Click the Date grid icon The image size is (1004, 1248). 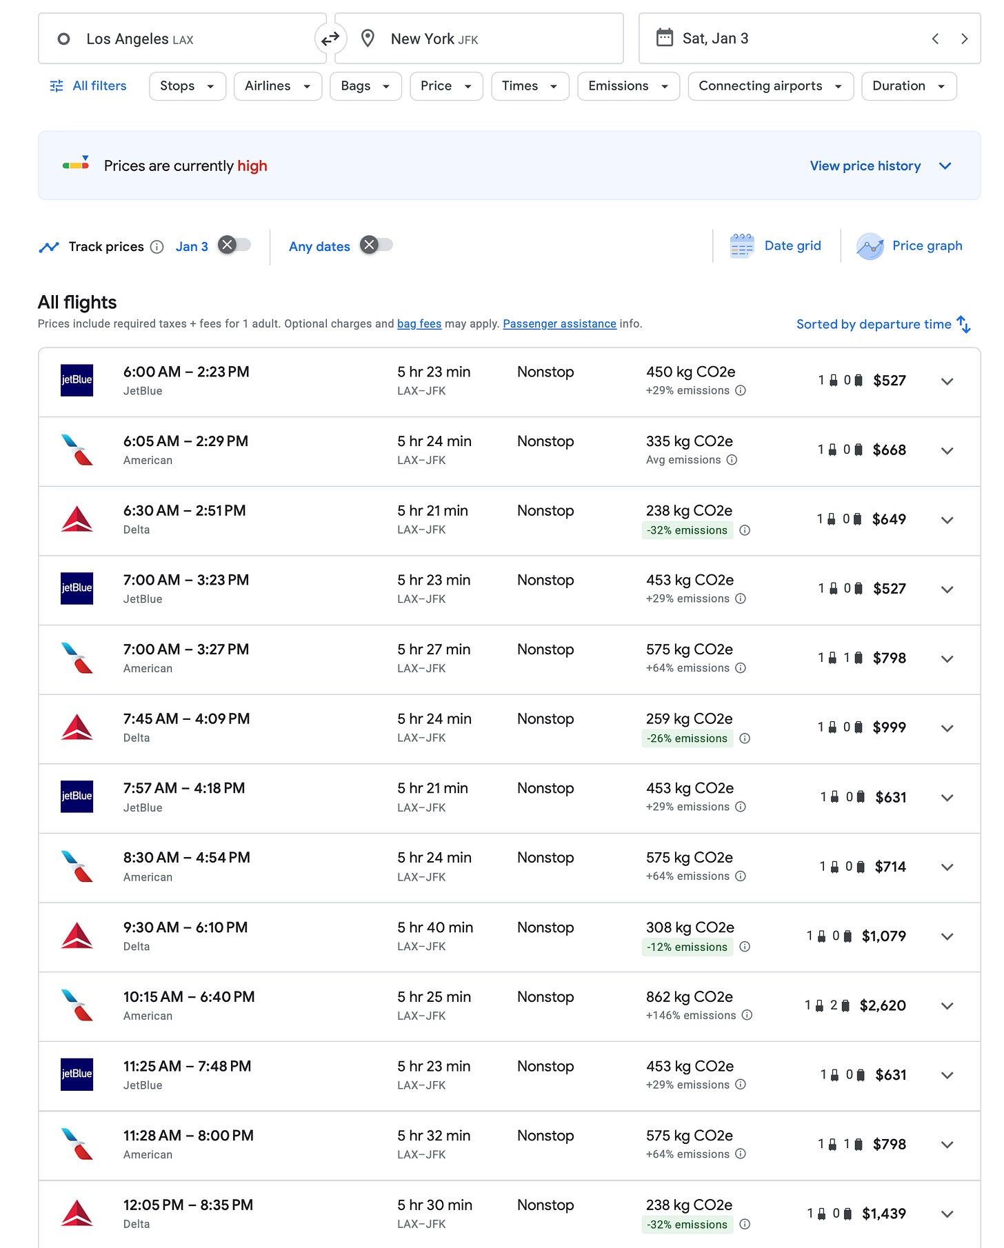[x=741, y=246]
